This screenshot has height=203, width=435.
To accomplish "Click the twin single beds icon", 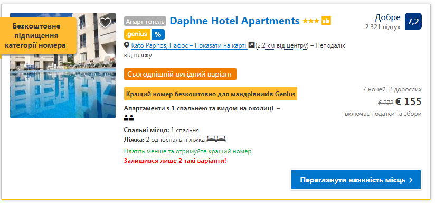I will pyautogui.click(x=216, y=139).
